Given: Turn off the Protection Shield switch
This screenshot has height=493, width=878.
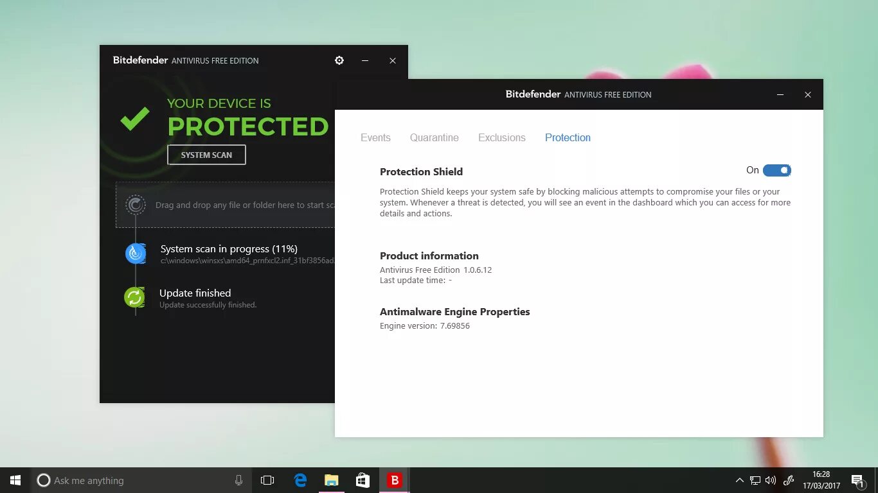Looking at the screenshot, I should 776,170.
